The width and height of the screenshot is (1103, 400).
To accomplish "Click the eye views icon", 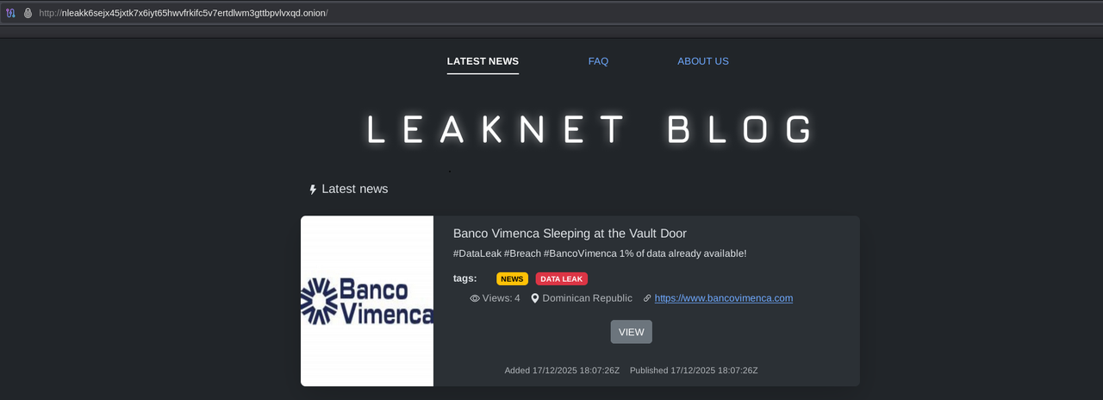I will point(475,298).
